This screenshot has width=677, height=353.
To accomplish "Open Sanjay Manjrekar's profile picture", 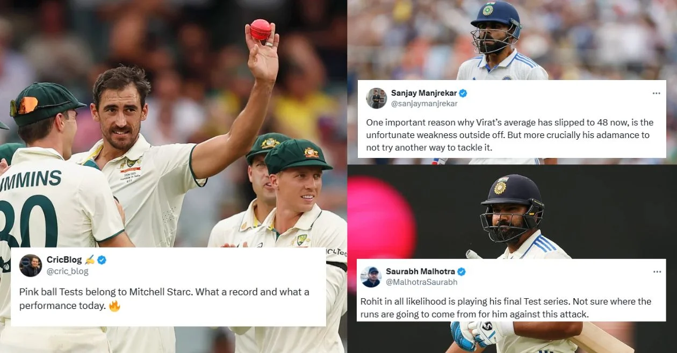I will click(x=376, y=98).
